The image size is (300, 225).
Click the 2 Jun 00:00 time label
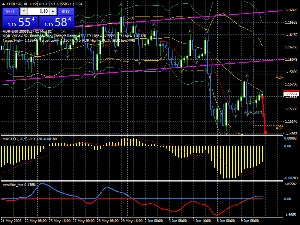(154, 220)
